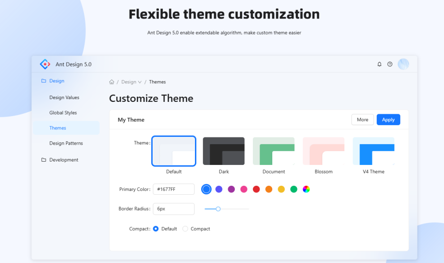
Task: Click the user avatar icon
Action: [x=403, y=64]
